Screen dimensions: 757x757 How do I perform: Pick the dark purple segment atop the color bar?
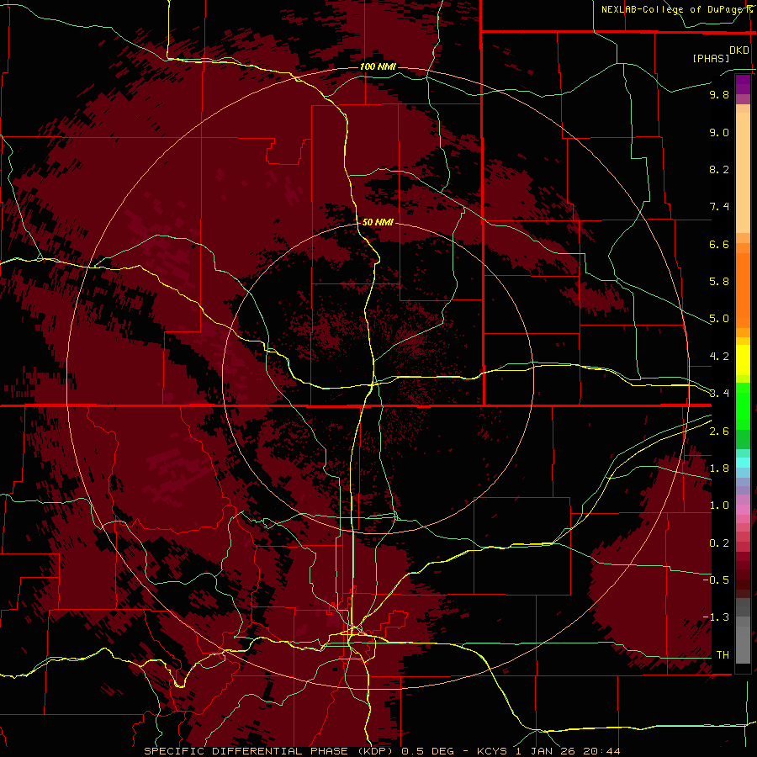click(743, 84)
